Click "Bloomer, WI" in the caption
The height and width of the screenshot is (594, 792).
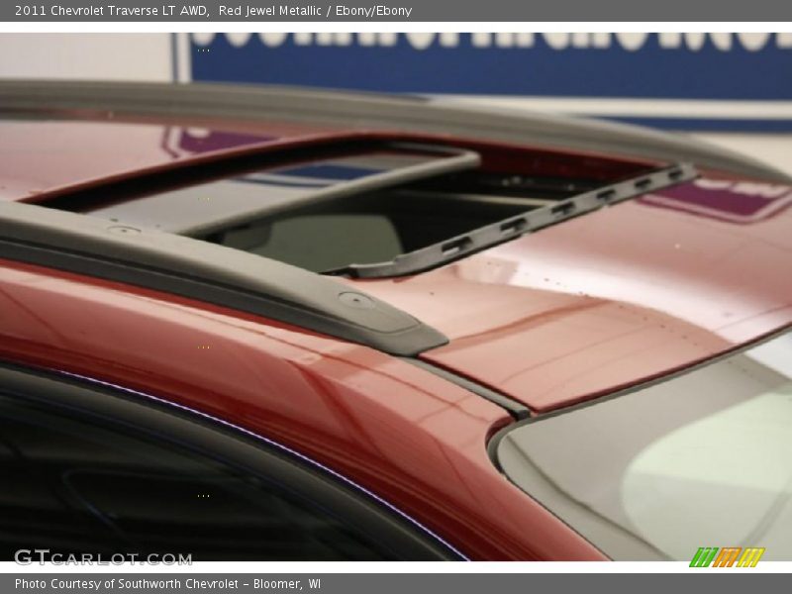pyautogui.click(x=287, y=584)
